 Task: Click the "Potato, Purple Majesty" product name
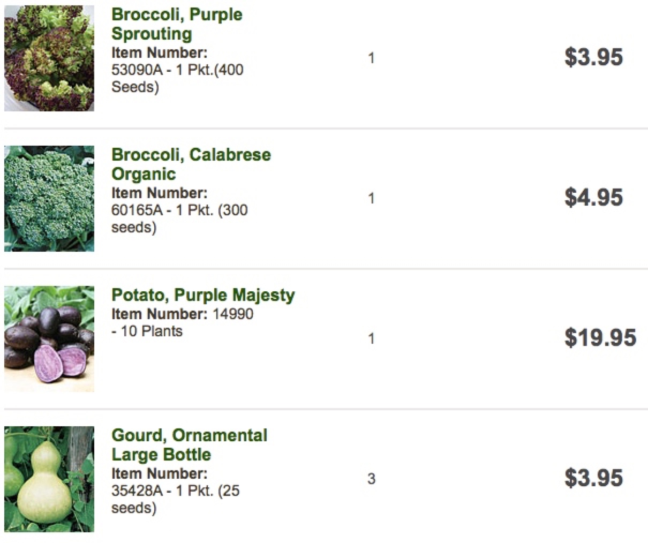click(202, 295)
